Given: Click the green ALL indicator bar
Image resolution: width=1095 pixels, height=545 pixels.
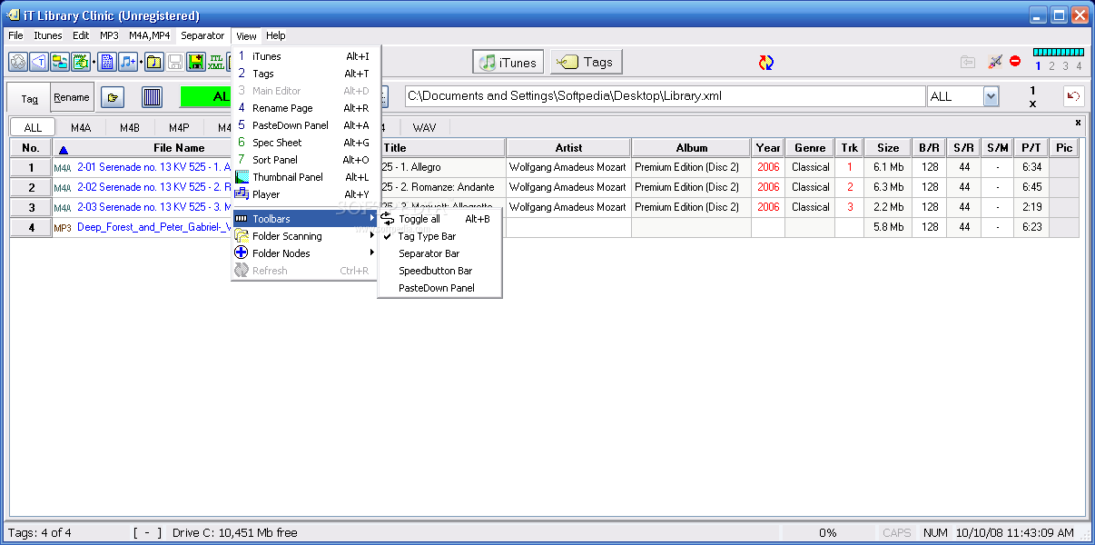Looking at the screenshot, I should click(x=206, y=96).
